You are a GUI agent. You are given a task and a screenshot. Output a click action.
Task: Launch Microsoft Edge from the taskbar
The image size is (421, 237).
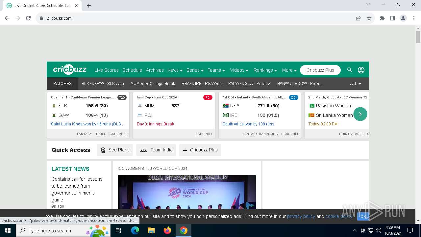135,230
